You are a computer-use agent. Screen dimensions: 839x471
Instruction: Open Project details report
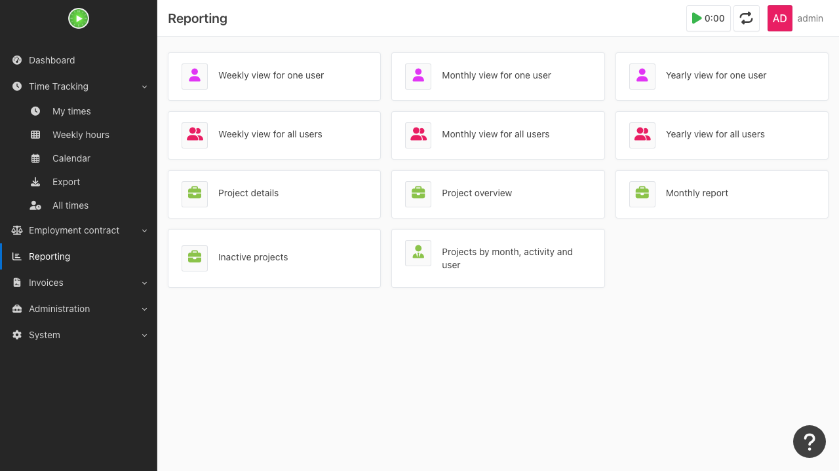[274, 194]
